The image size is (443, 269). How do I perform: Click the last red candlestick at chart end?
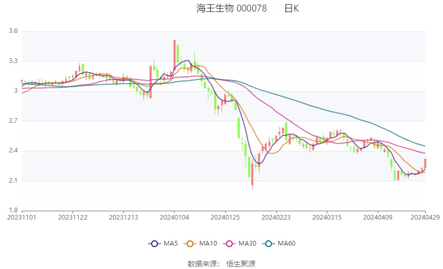425,163
